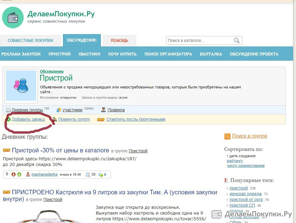Click the orange Поиск в группе magnifier icon
This screenshot has width=296, height=223.
pyautogui.click(x=227, y=136)
